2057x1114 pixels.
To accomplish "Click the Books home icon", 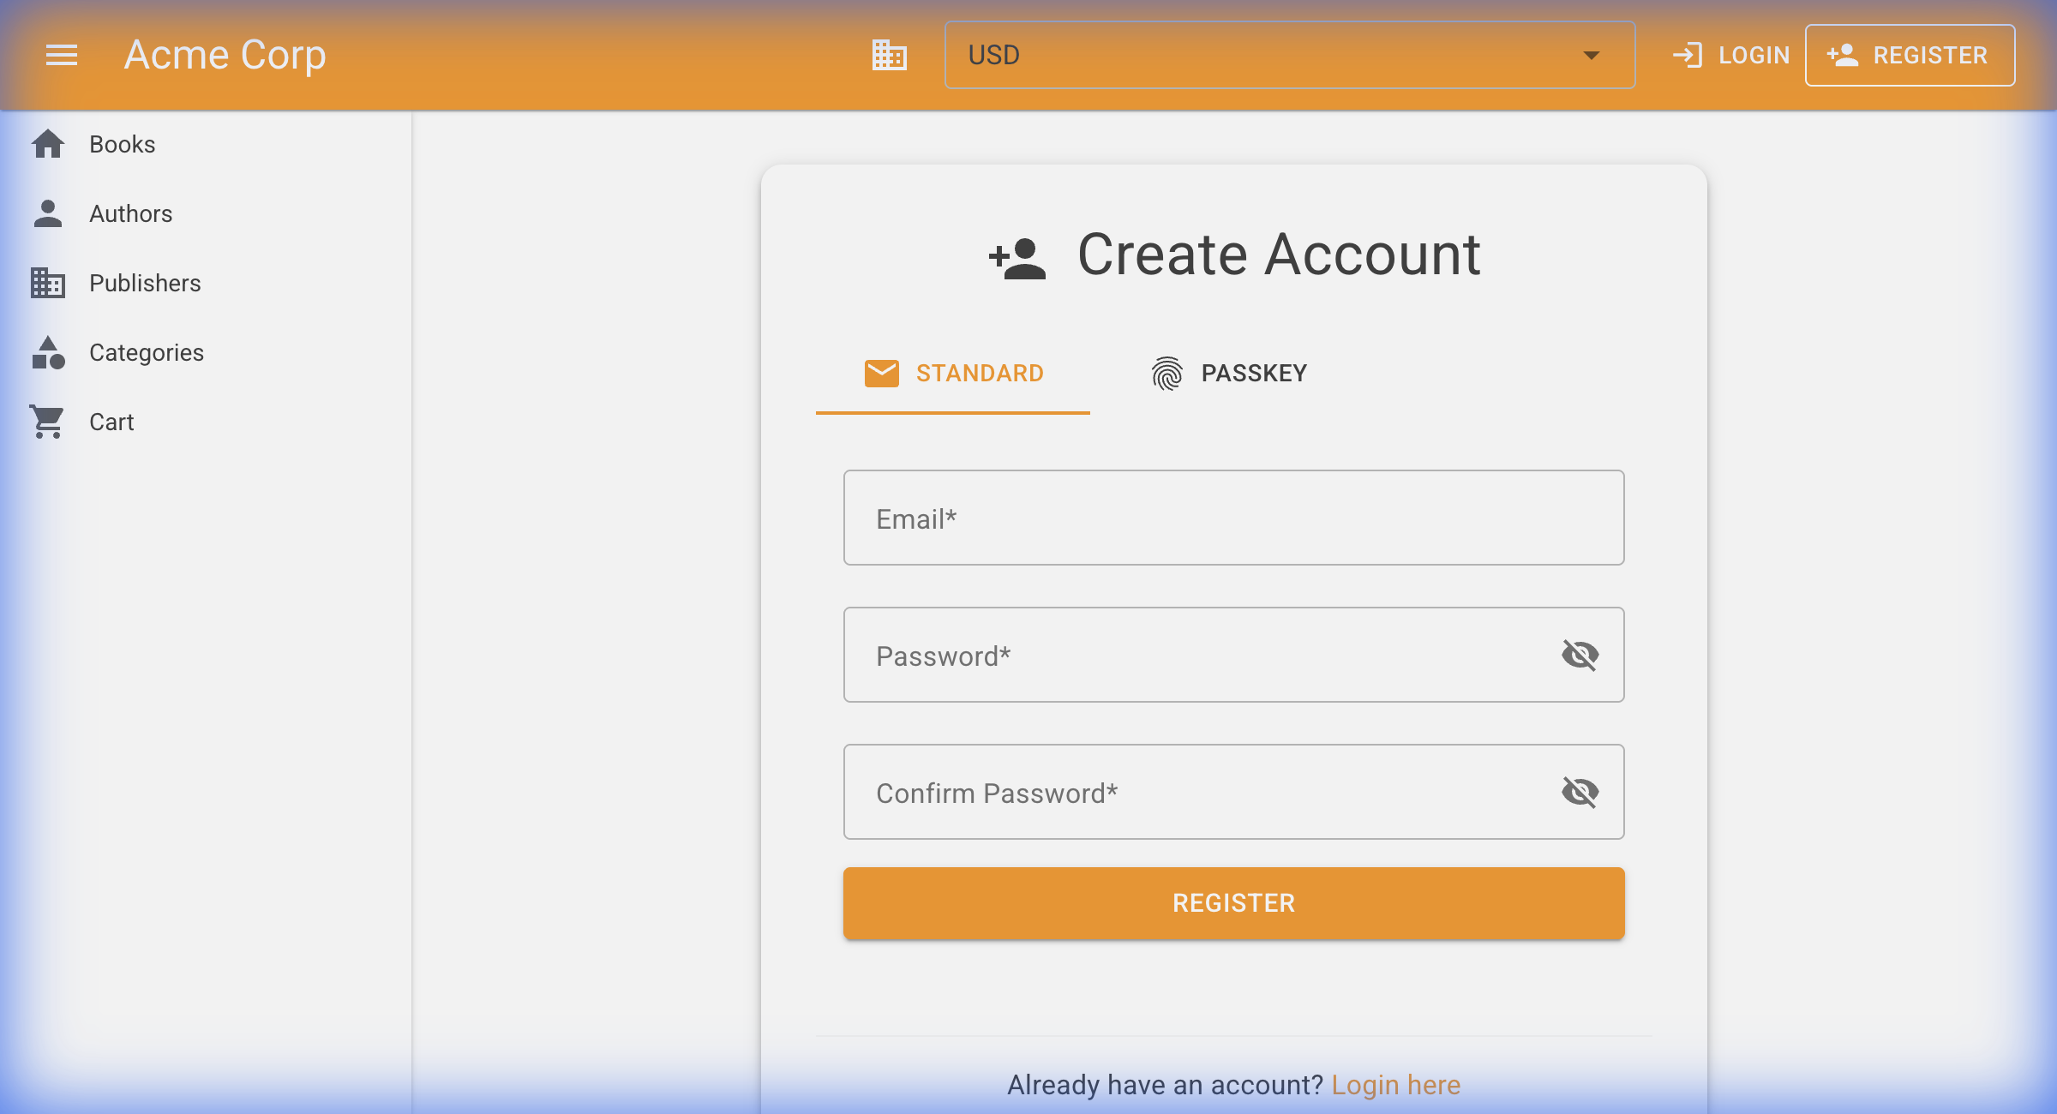I will (48, 144).
